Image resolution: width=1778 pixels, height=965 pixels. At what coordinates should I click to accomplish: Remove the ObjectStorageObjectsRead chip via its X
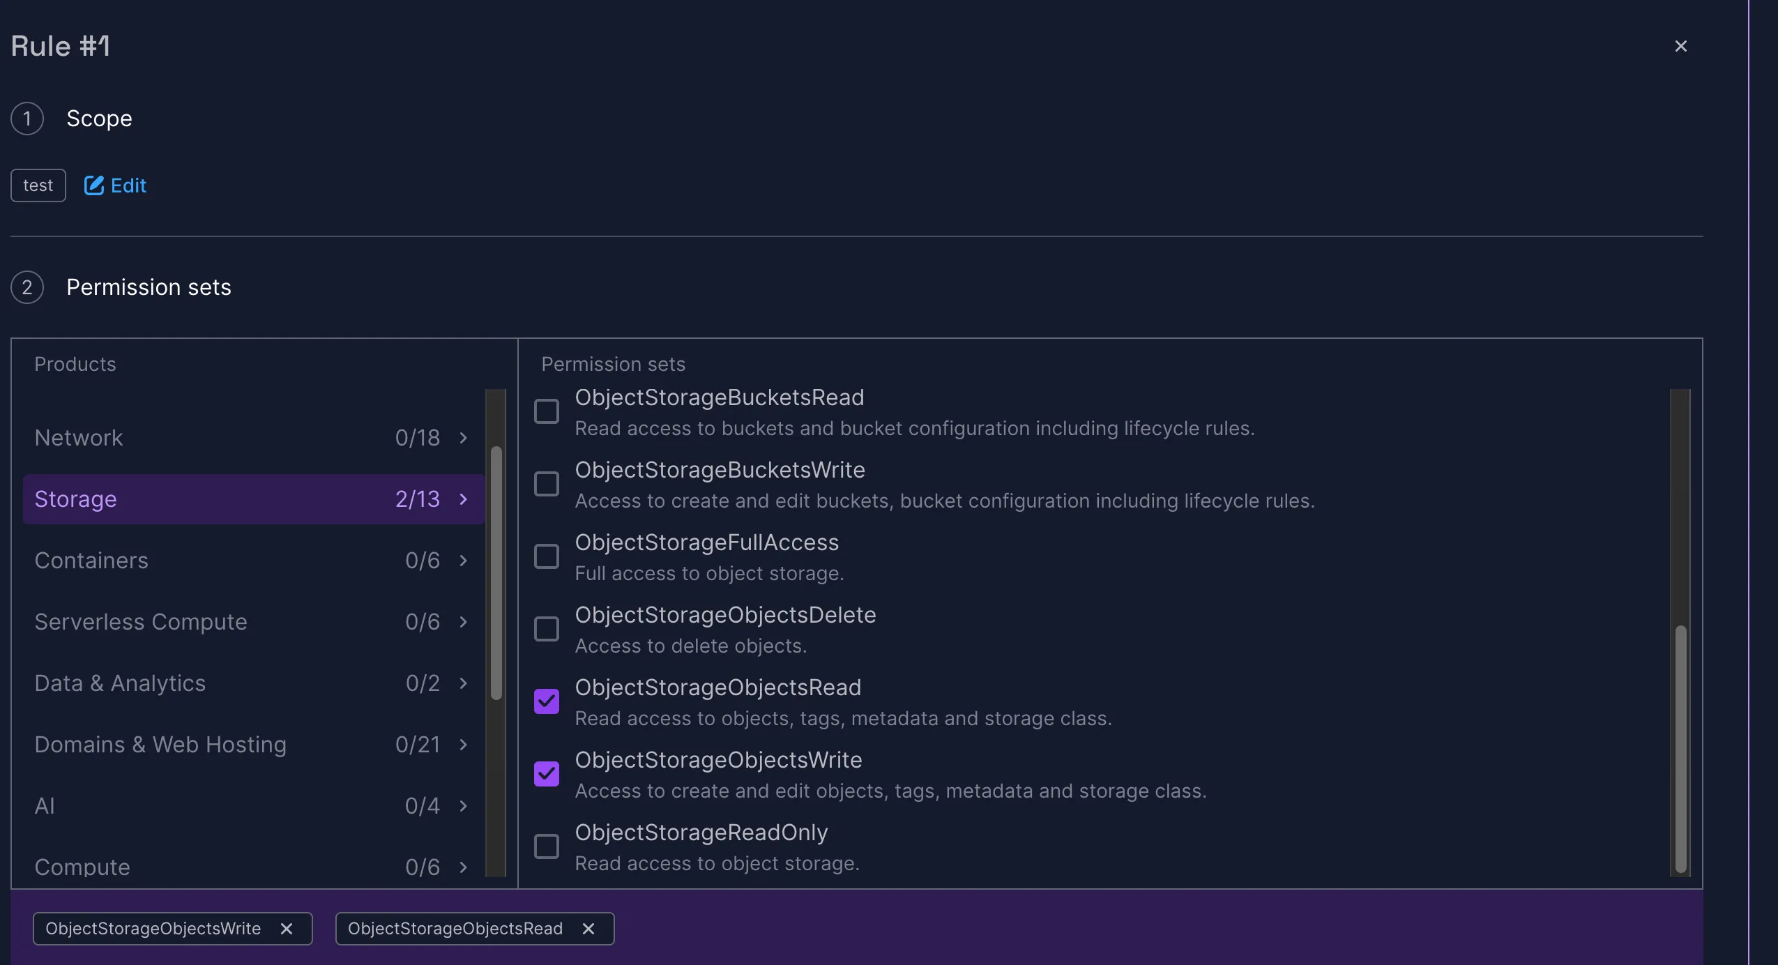tap(588, 928)
